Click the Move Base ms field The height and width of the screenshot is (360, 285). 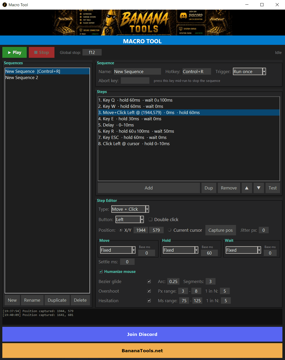click(147, 253)
